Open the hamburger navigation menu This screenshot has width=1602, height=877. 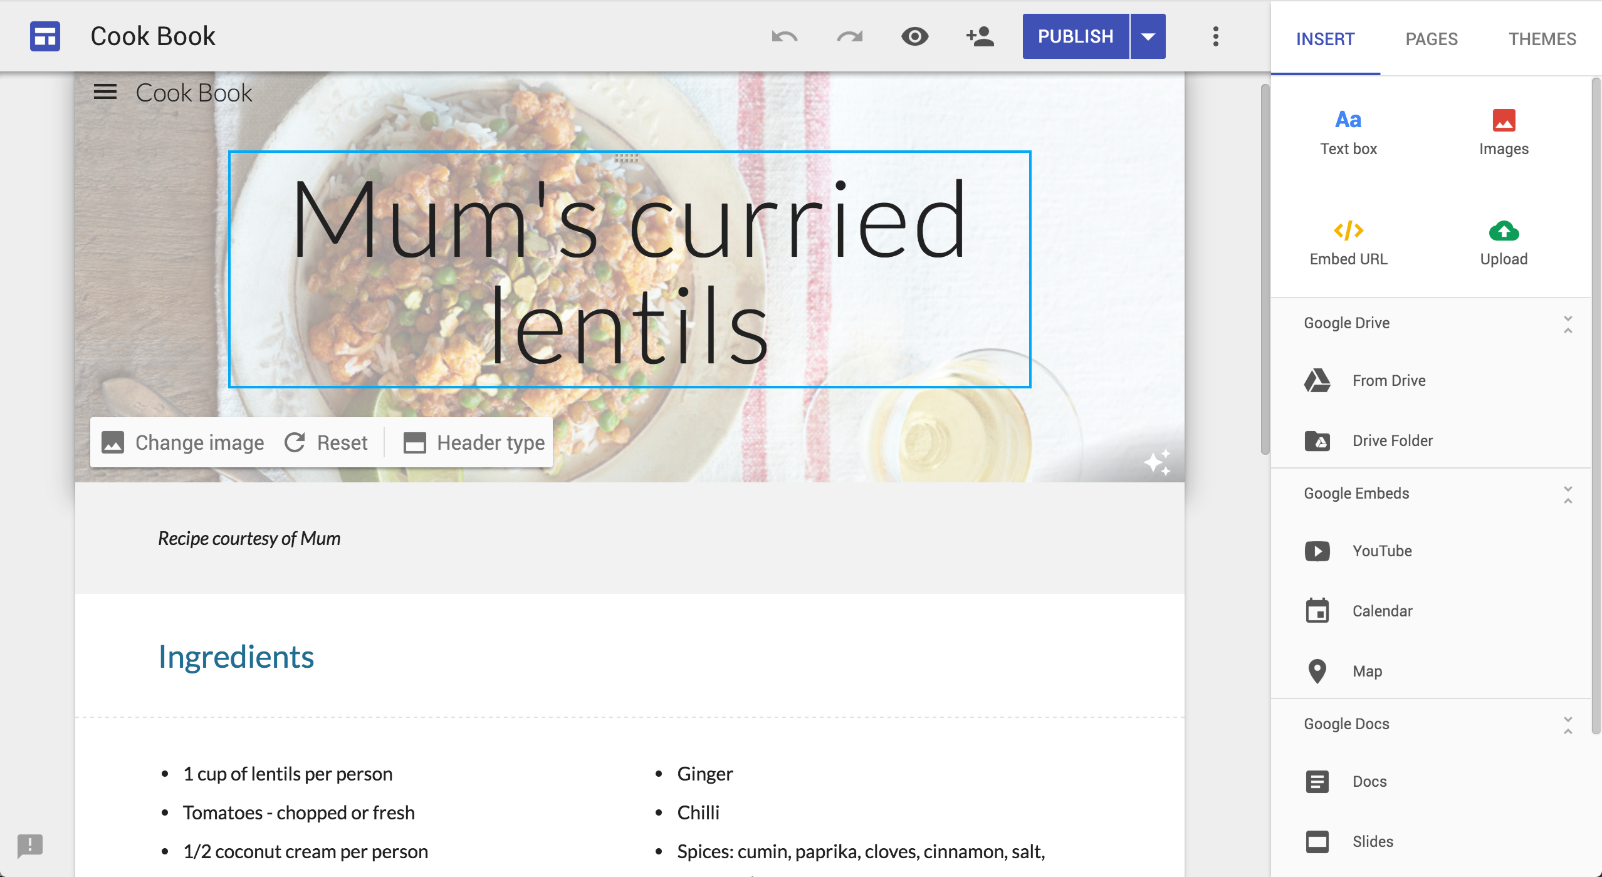tap(105, 92)
